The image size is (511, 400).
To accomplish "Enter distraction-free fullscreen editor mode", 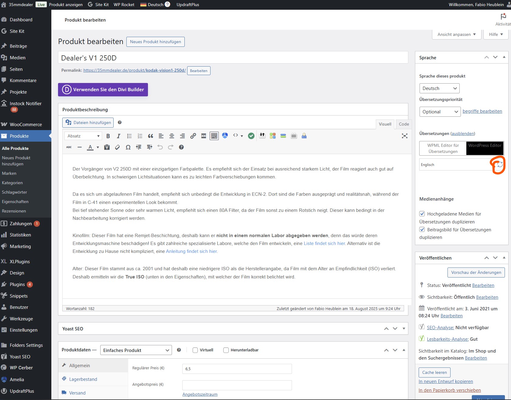I will (405, 136).
